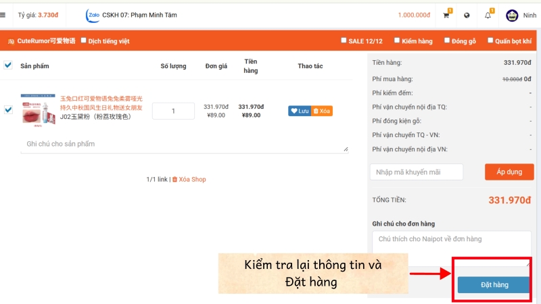Open Ninh user avatar
This screenshot has height=304, width=541.
click(x=512, y=15)
